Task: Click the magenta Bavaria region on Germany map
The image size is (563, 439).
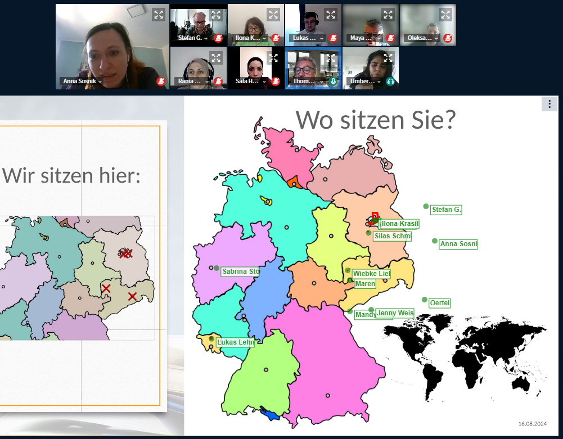Action: coord(332,360)
